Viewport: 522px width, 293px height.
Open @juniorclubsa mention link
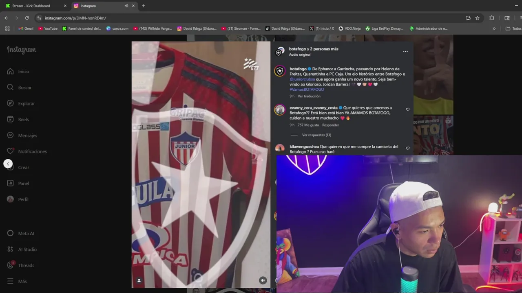pyautogui.click(x=302, y=79)
